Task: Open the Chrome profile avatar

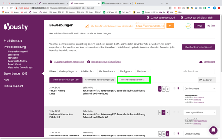Action: [x=215, y=8]
